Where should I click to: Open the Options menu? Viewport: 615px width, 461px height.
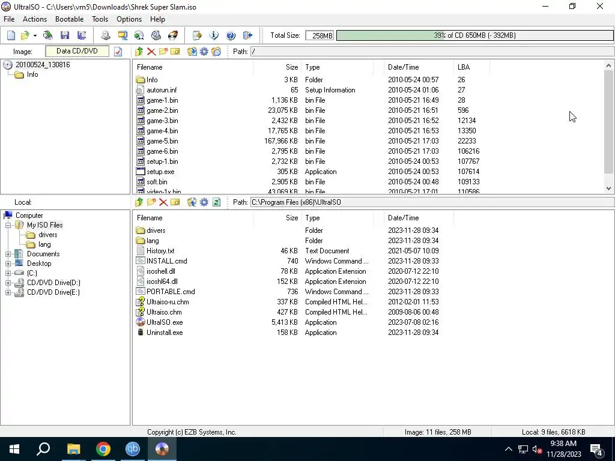coord(129,19)
